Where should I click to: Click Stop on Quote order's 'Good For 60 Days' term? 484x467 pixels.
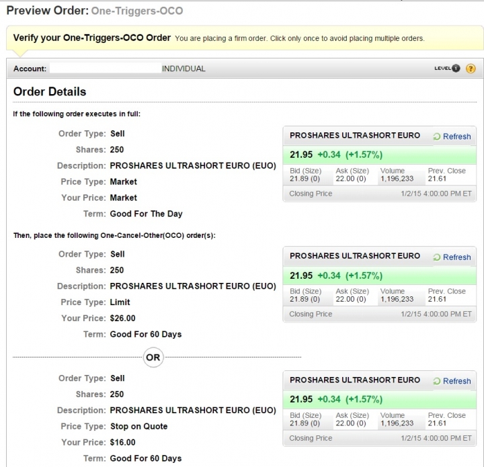(146, 458)
